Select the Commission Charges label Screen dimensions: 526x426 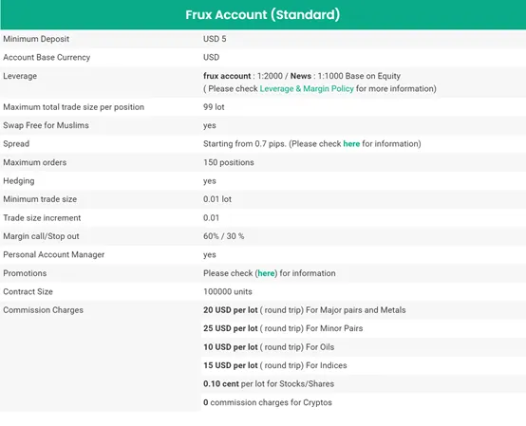(x=44, y=310)
